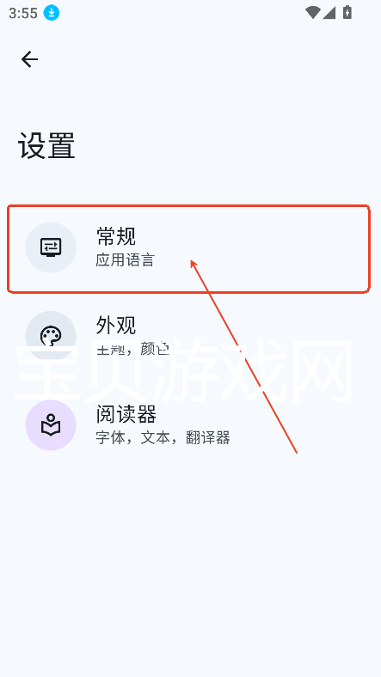Tap the clock showing 3:55
This screenshot has width=381, height=677.
coord(23,13)
